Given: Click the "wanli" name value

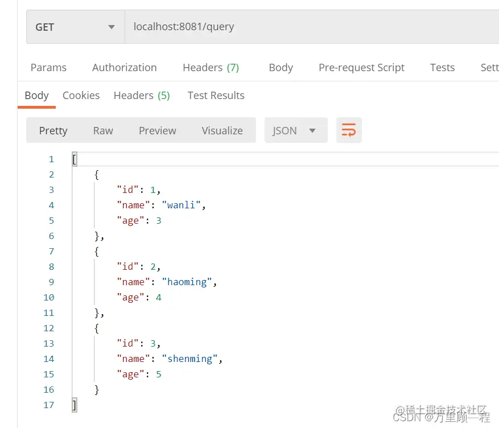Looking at the screenshot, I should click(181, 205).
